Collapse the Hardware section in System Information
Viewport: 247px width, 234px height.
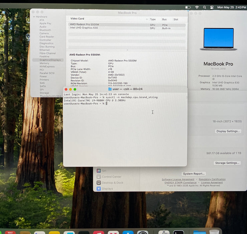pos(34,17)
